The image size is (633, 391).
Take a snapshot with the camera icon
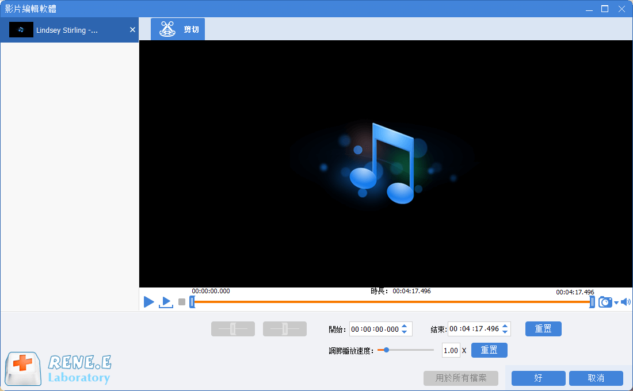pyautogui.click(x=605, y=302)
